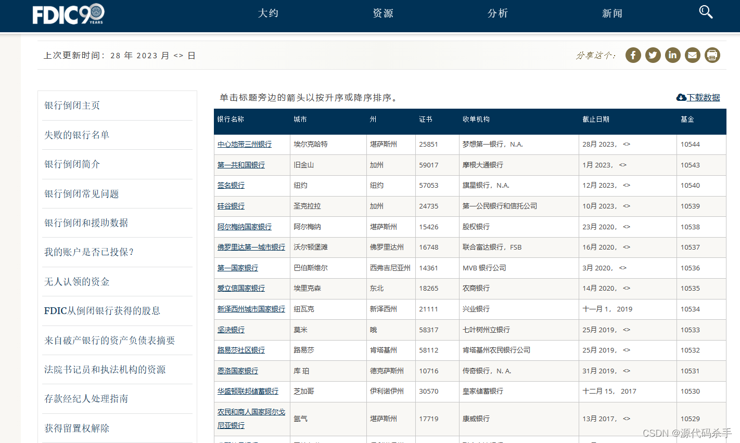Click certificate number 58317
Viewport: 740px width, 443px height.
tap(429, 330)
